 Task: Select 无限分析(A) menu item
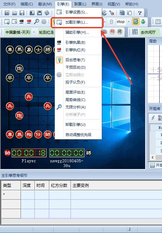click(x=78, y=107)
